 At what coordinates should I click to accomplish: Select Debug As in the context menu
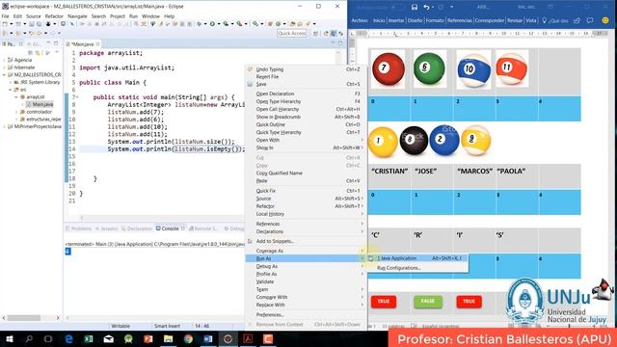coord(306,266)
